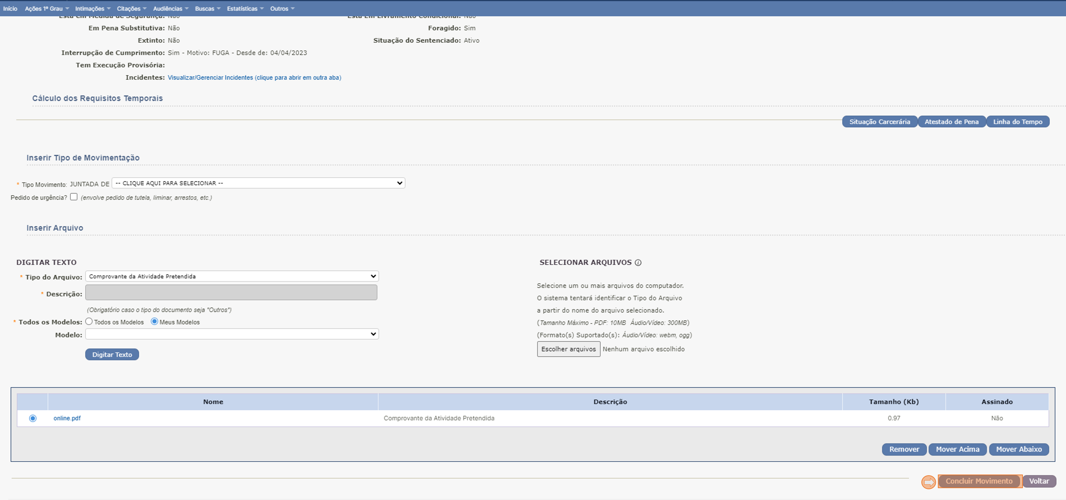The height and width of the screenshot is (500, 1066).
Task: Open Atestado de Pena
Action: coord(952,122)
